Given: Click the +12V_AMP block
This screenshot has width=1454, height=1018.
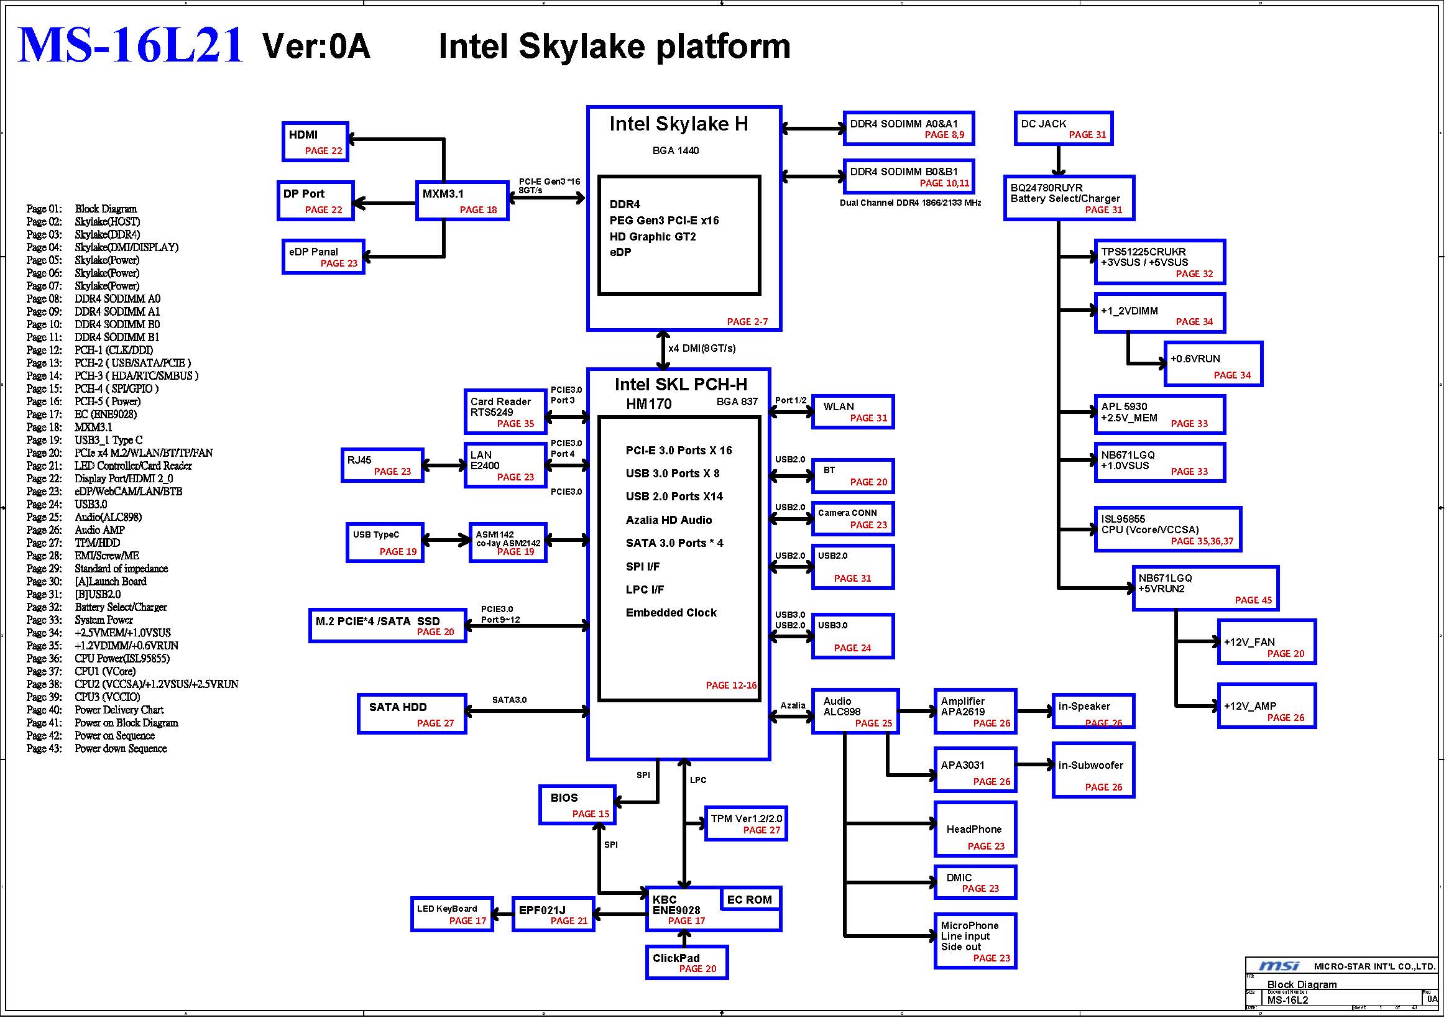Looking at the screenshot, I should 1266,706.
